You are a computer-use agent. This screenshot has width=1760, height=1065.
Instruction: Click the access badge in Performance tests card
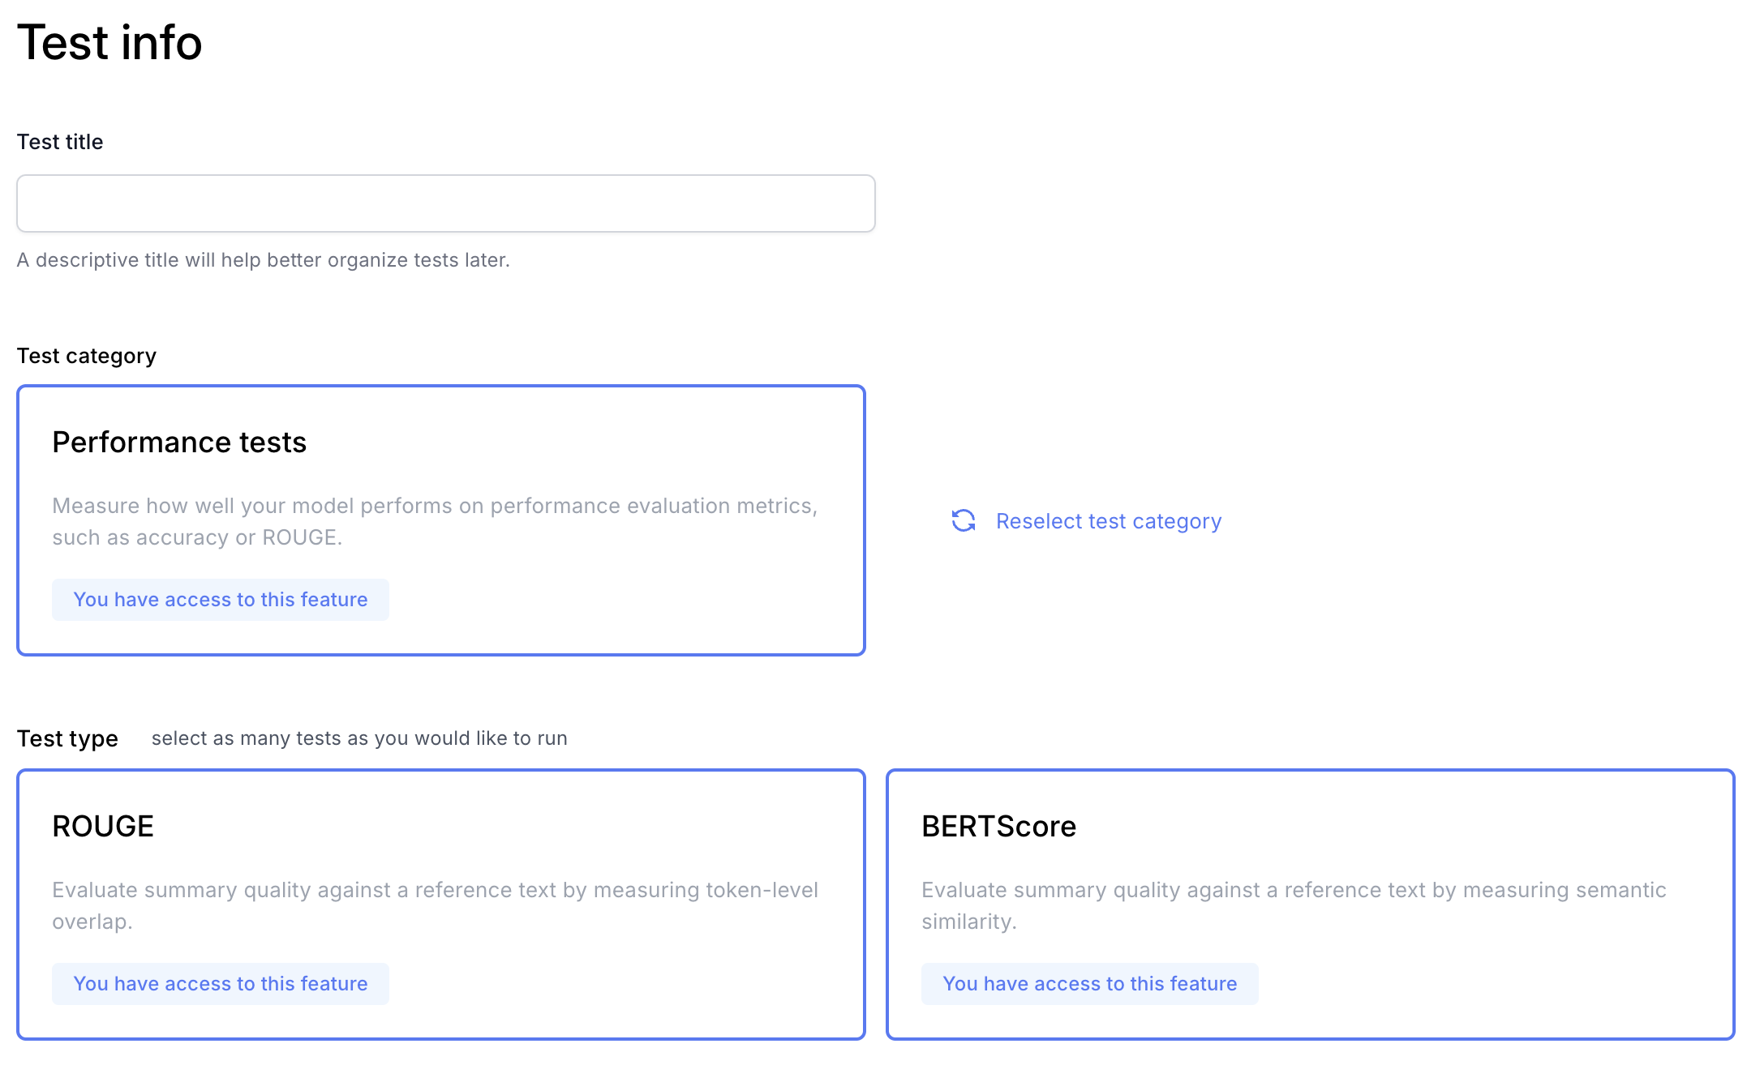pos(221,600)
